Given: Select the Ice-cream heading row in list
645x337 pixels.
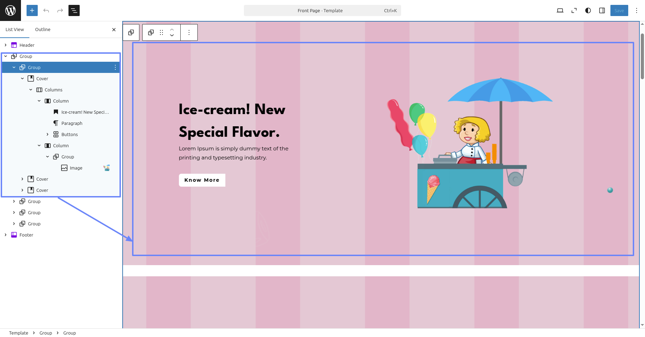Looking at the screenshot, I should [61, 112].
